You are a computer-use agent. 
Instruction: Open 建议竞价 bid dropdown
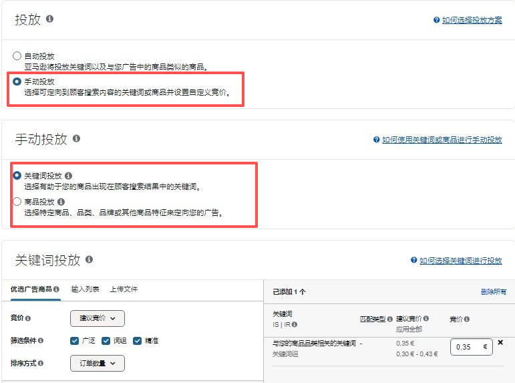click(x=98, y=318)
